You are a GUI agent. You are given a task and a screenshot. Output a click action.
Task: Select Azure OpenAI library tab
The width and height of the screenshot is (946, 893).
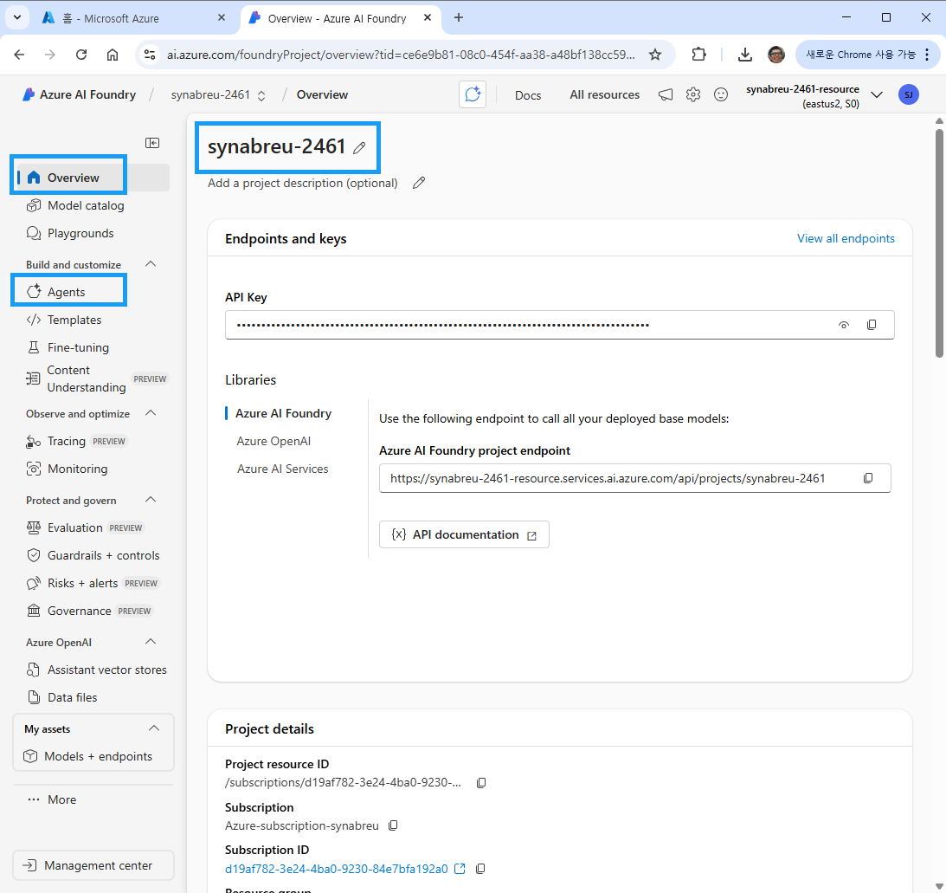click(274, 441)
